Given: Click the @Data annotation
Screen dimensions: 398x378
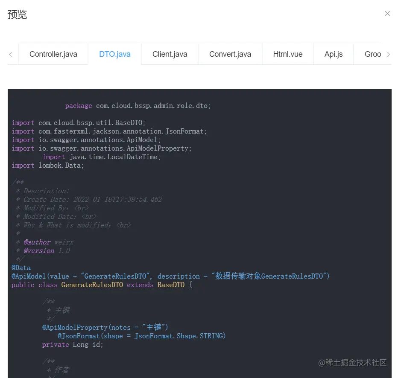Looking at the screenshot, I should pyautogui.click(x=21, y=268).
